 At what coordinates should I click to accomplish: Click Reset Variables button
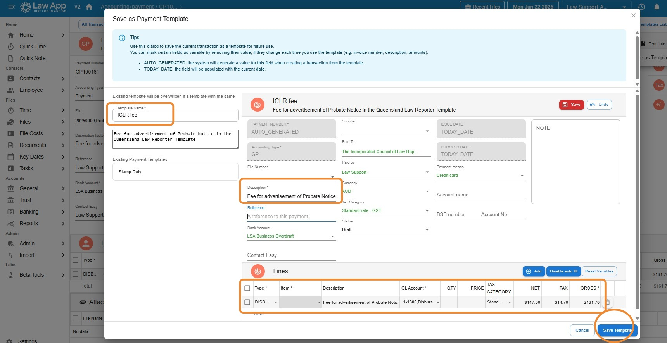point(599,271)
